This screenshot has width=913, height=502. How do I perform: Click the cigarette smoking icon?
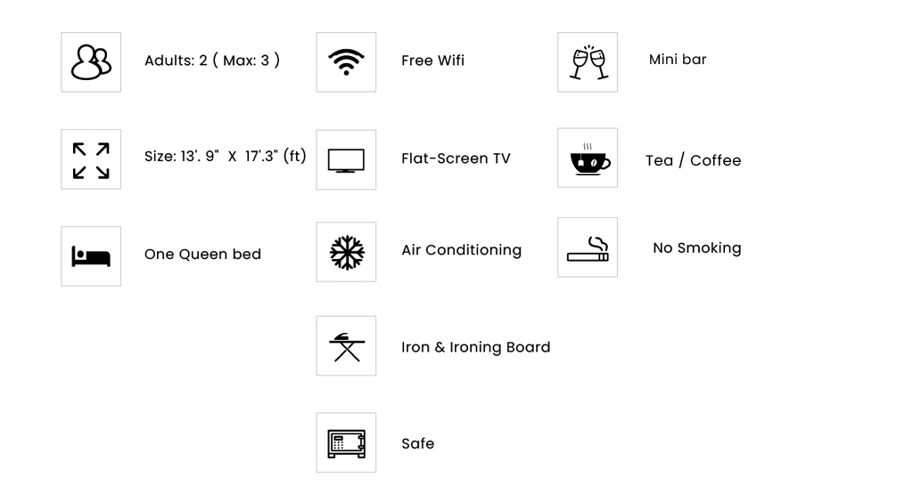[588, 248]
